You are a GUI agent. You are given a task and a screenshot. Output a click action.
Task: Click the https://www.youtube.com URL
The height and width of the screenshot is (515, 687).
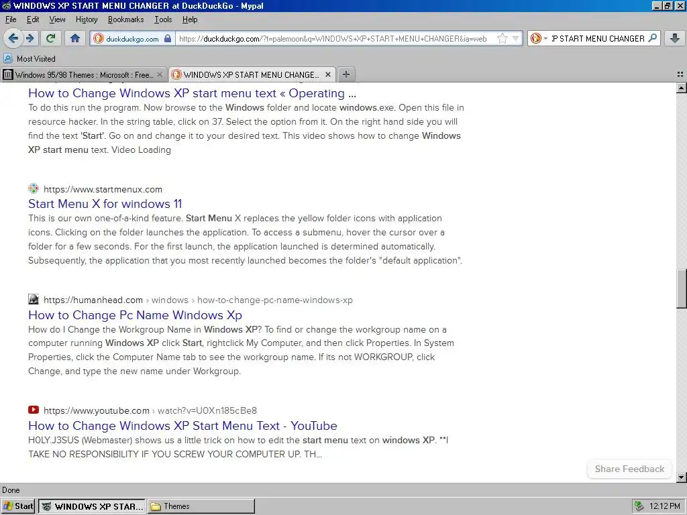97,410
